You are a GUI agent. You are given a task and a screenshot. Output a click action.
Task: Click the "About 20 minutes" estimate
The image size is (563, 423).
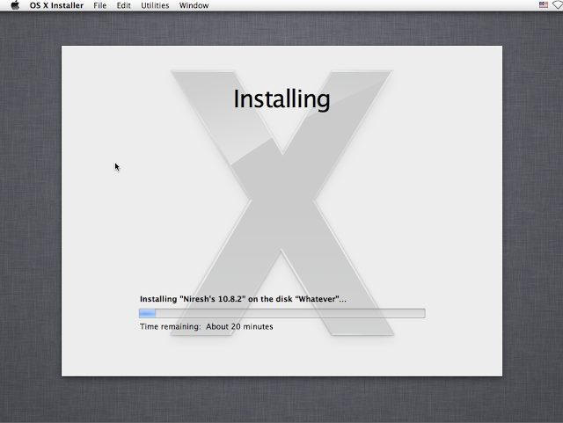click(239, 326)
